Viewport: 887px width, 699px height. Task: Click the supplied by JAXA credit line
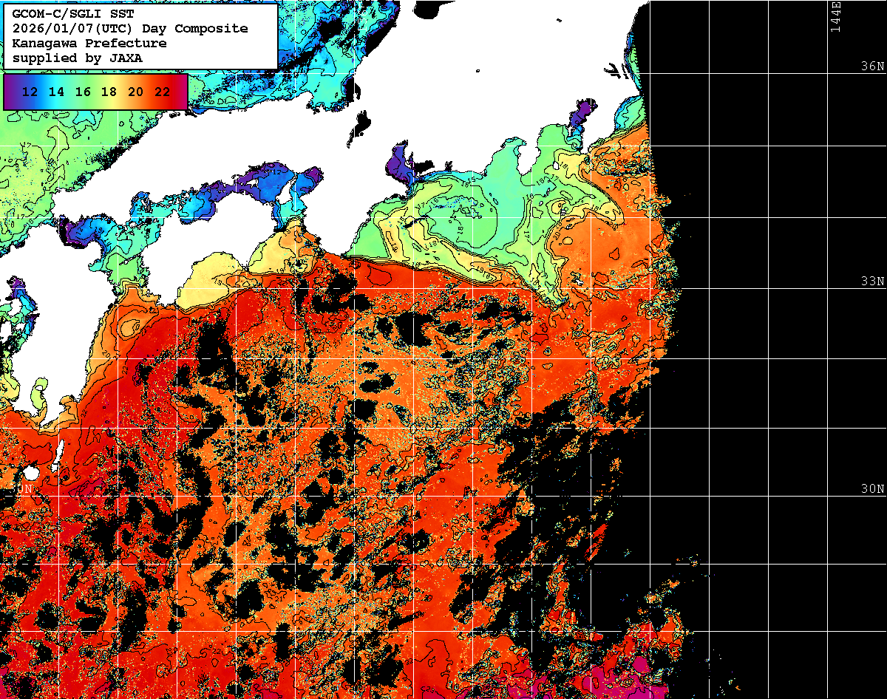click(78, 58)
